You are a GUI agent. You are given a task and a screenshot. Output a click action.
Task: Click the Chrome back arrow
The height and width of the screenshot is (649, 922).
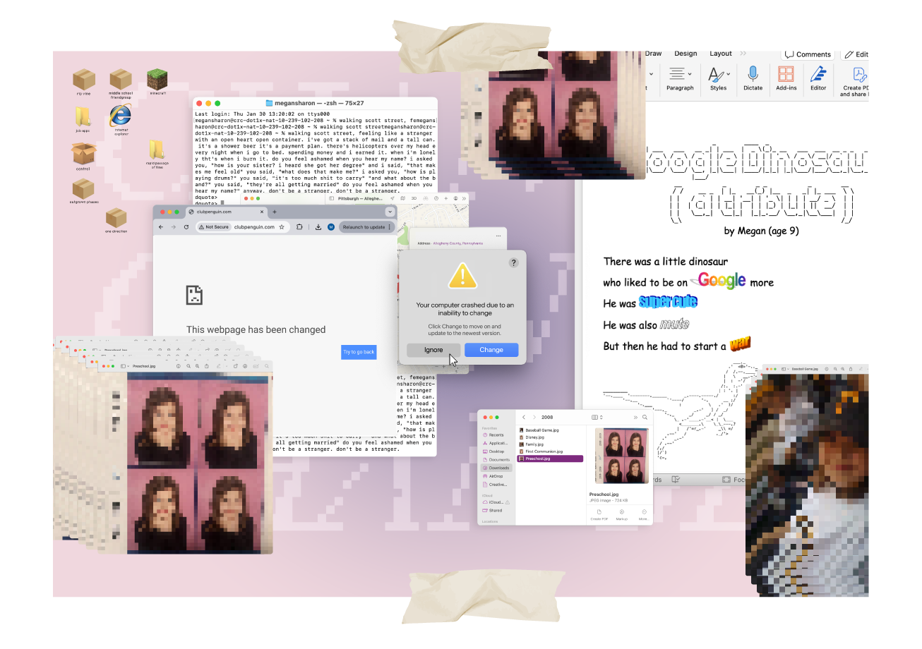pyautogui.click(x=161, y=227)
